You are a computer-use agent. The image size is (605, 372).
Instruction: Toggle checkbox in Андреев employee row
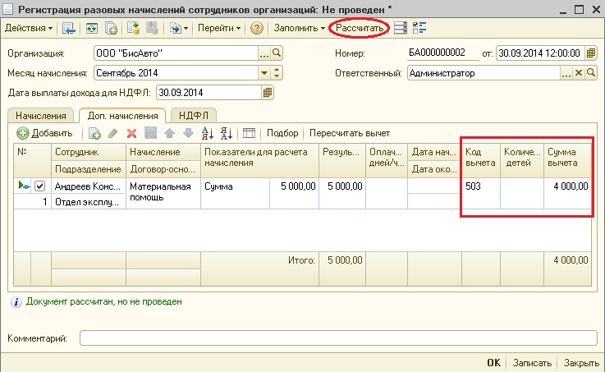(x=39, y=186)
